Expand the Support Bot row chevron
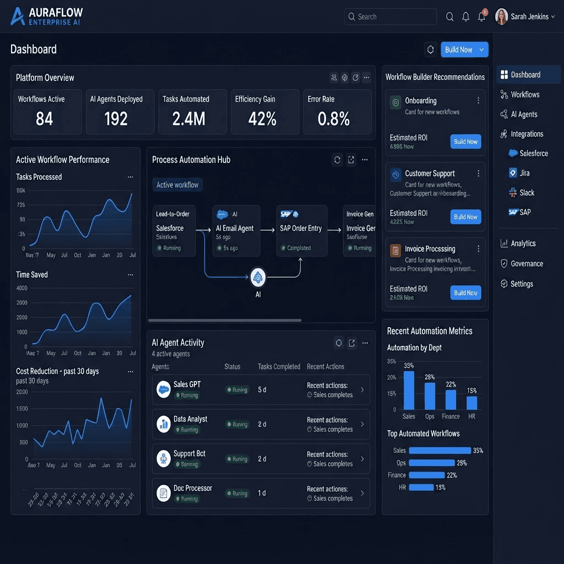This screenshot has width=564, height=564. [362, 459]
